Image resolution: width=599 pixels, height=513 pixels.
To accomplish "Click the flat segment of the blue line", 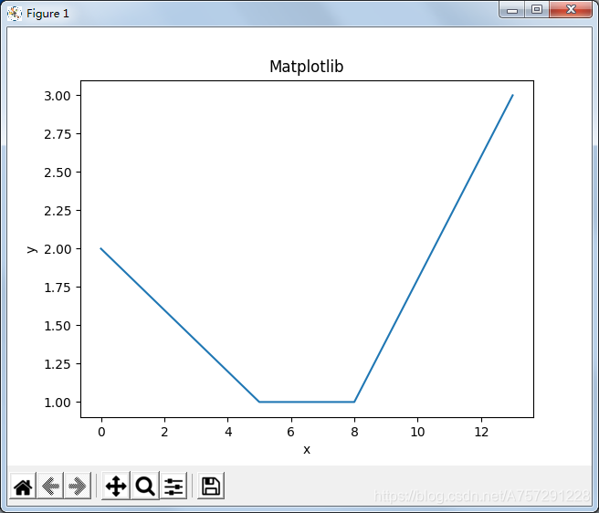I will (307, 402).
